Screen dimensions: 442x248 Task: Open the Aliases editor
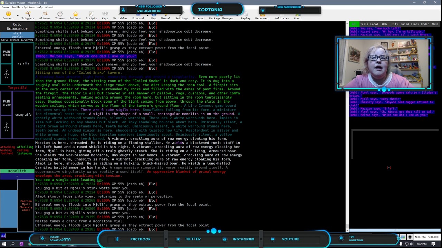(45, 15)
